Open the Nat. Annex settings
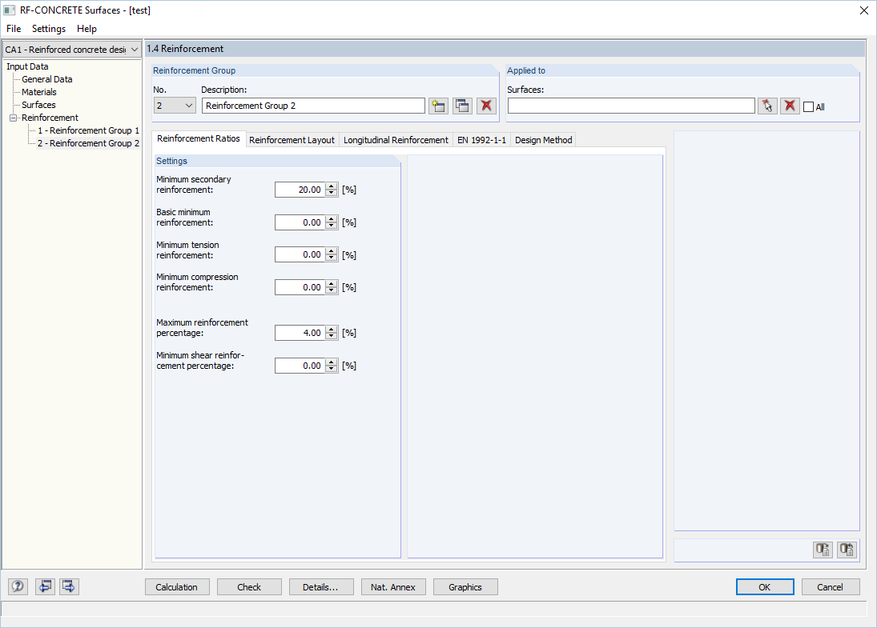The image size is (877, 628). click(x=393, y=587)
